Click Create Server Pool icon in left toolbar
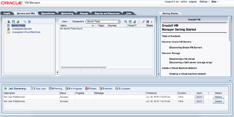Image resolution: width=234 pixels, height=117 pixels. tap(13, 21)
